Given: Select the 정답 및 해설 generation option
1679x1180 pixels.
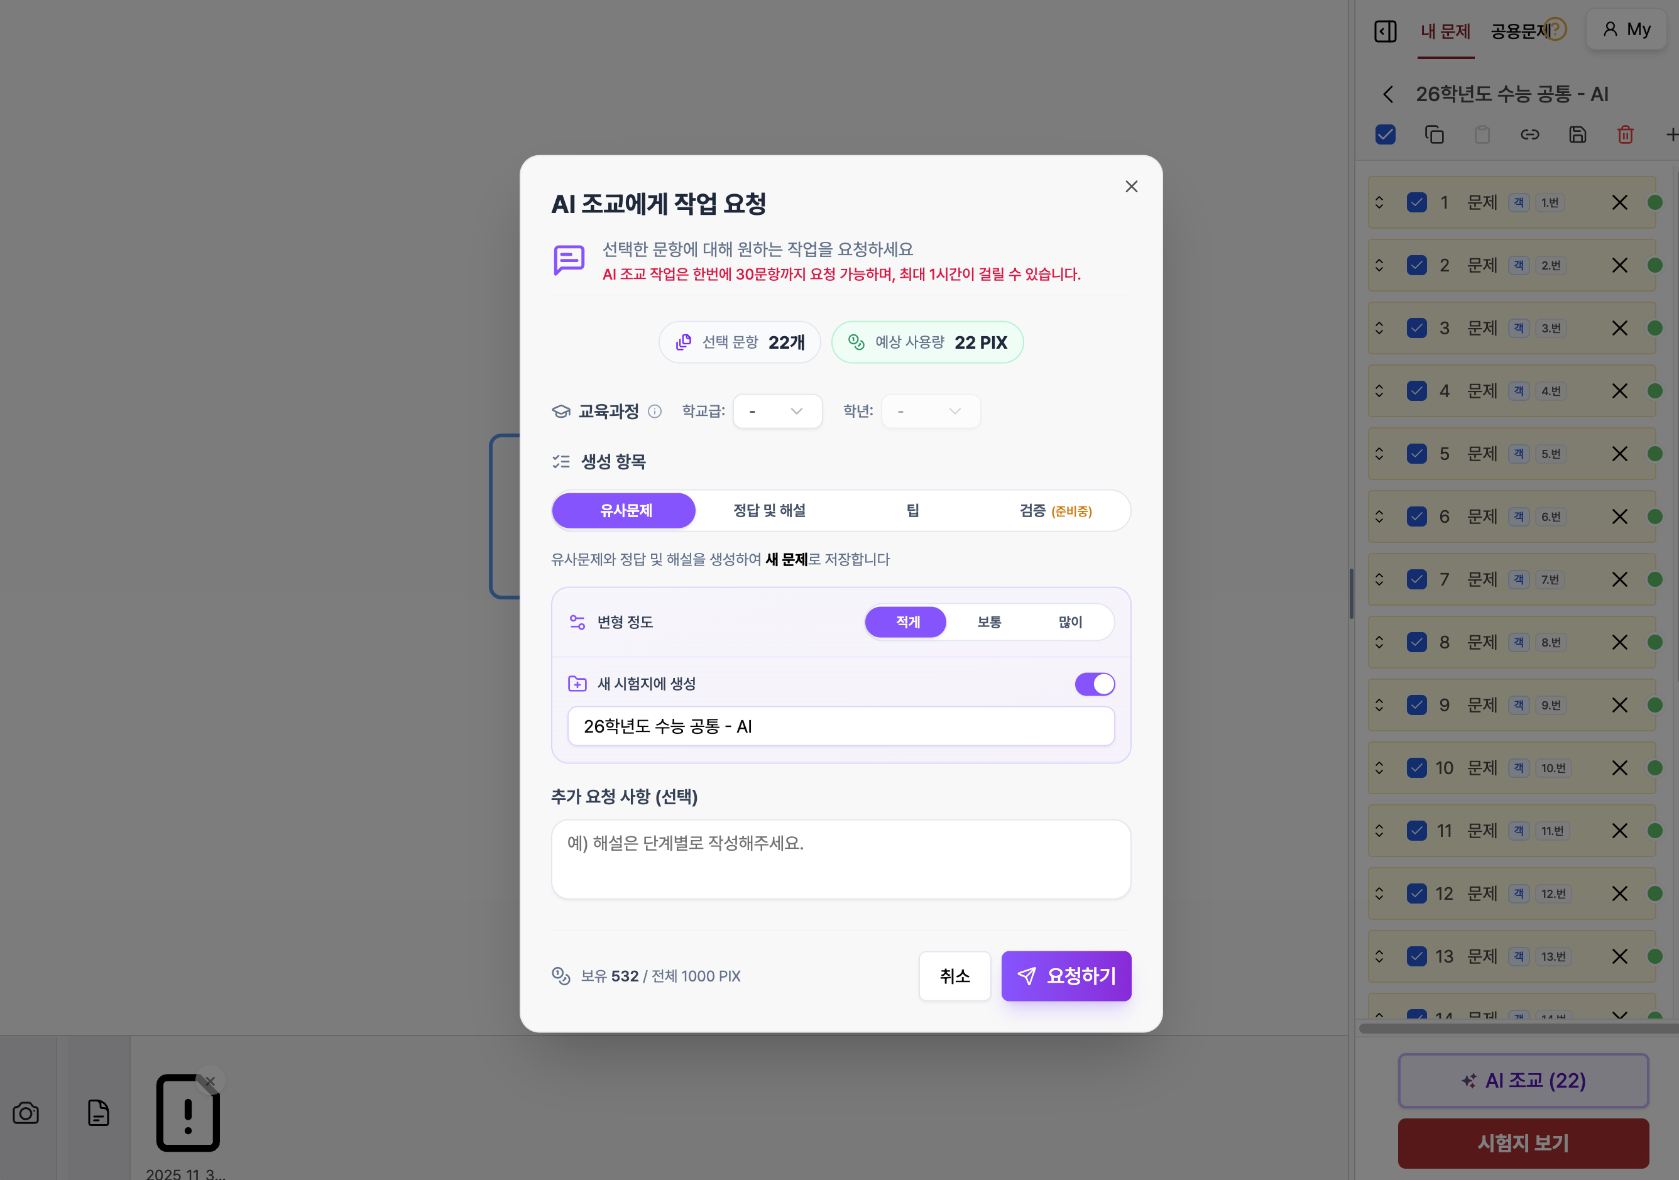Looking at the screenshot, I should [x=769, y=510].
